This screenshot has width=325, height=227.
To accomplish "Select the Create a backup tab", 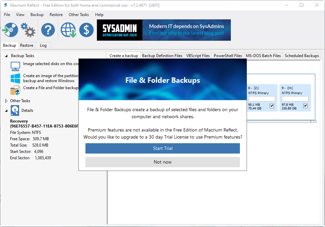I will coord(124,56).
